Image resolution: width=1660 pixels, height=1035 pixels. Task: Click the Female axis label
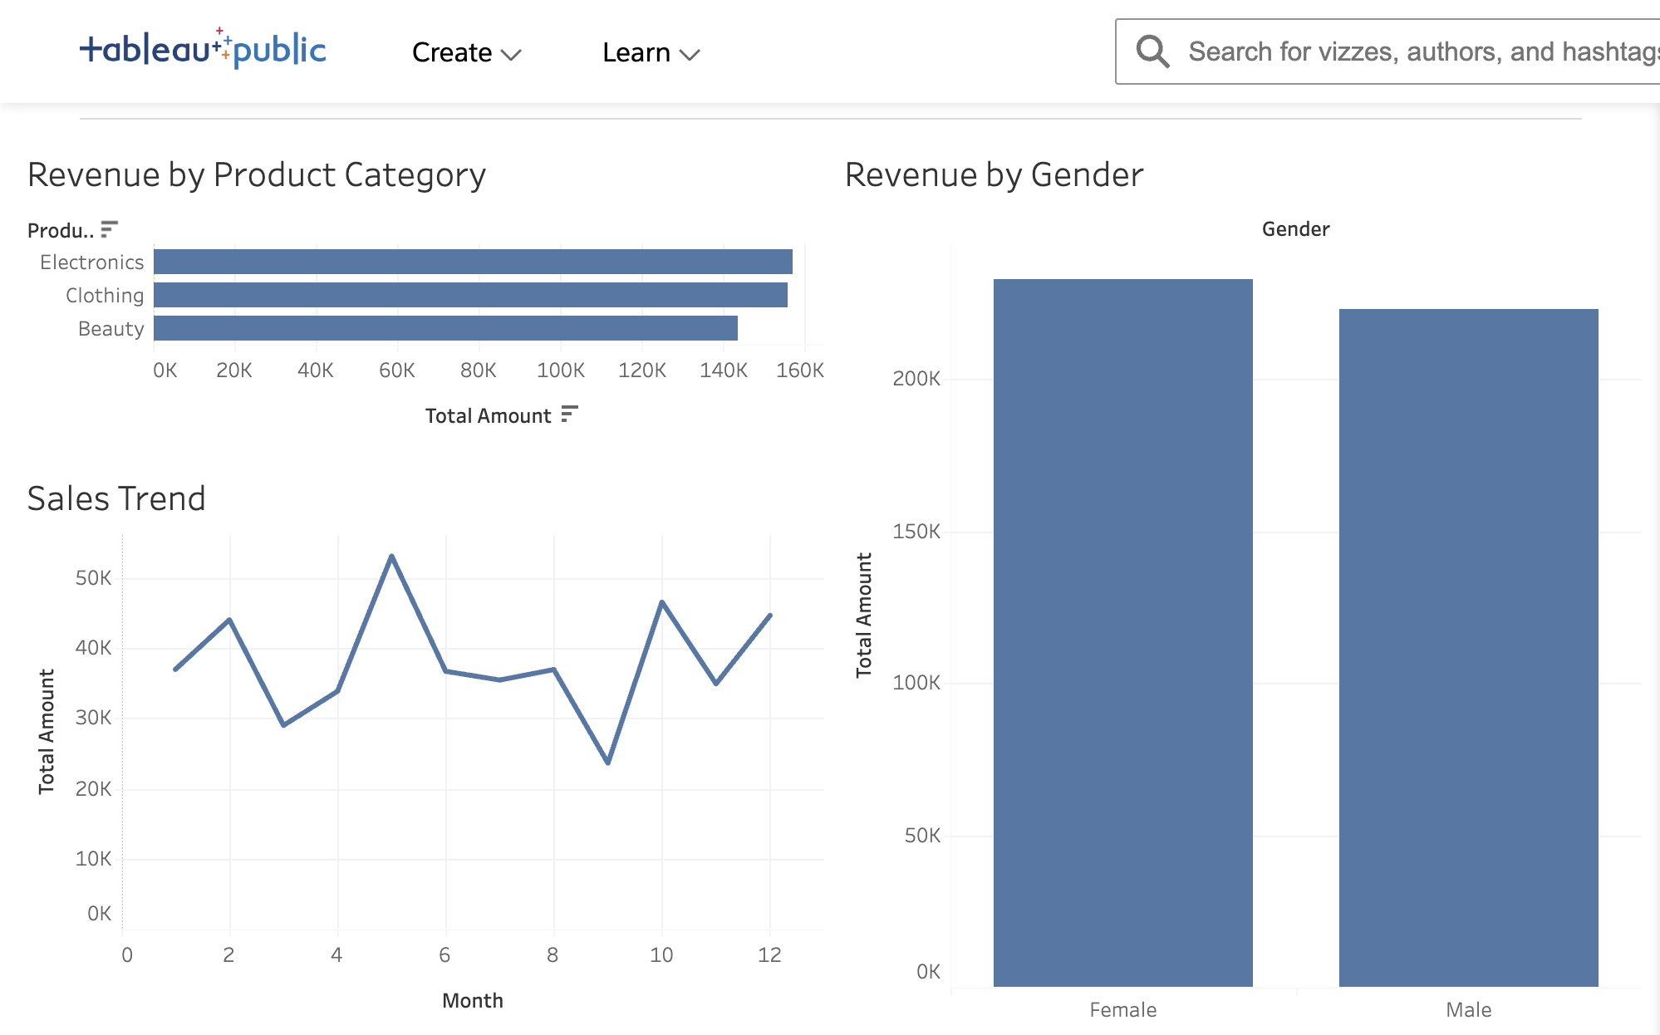1122,1010
